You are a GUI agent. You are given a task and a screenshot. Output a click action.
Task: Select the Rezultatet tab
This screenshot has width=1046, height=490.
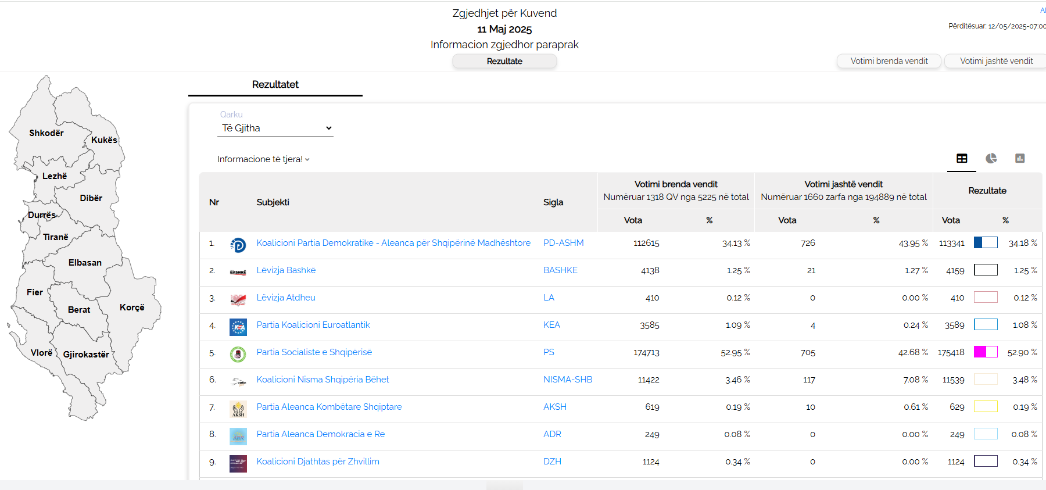275,84
